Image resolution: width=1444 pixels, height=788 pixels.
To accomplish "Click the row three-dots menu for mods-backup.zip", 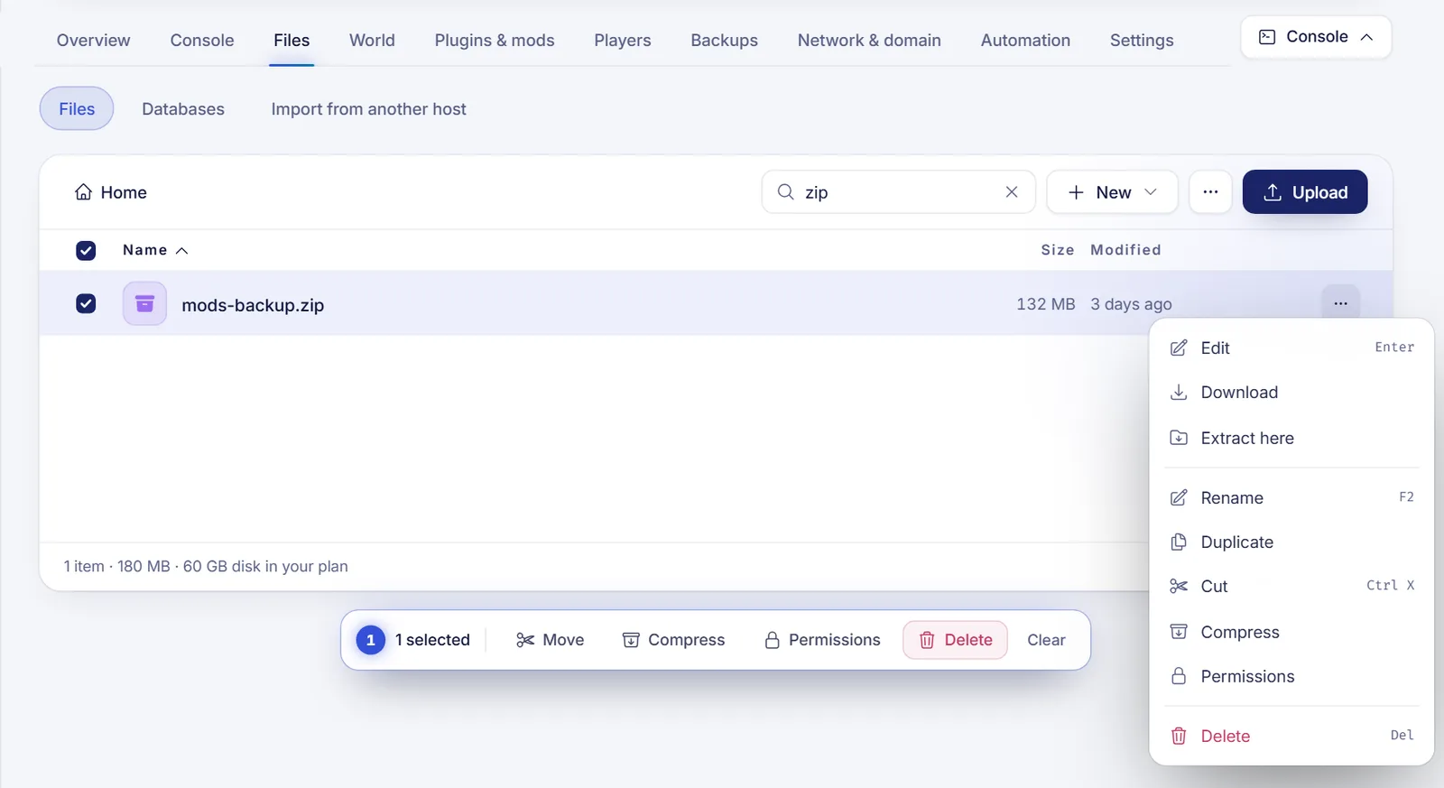I will (1340, 303).
